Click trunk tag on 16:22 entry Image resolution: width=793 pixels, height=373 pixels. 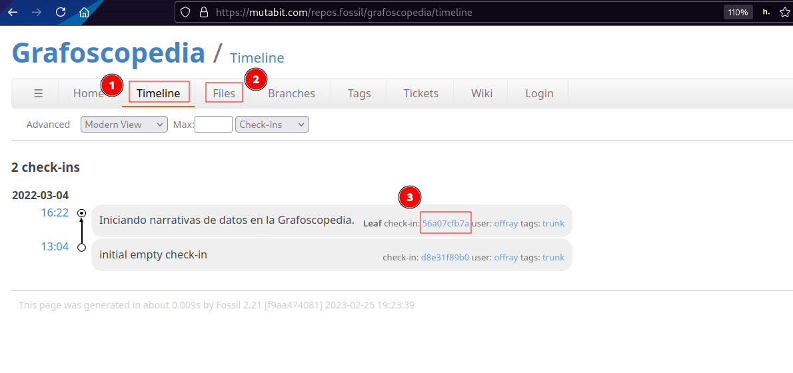553,223
